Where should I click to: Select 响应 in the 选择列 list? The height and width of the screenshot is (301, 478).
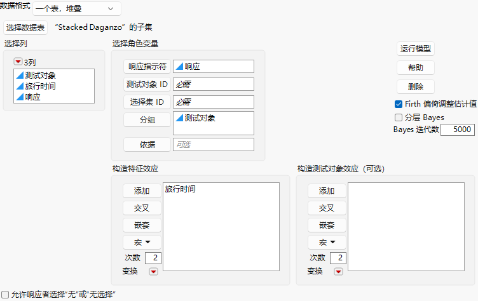pos(32,97)
